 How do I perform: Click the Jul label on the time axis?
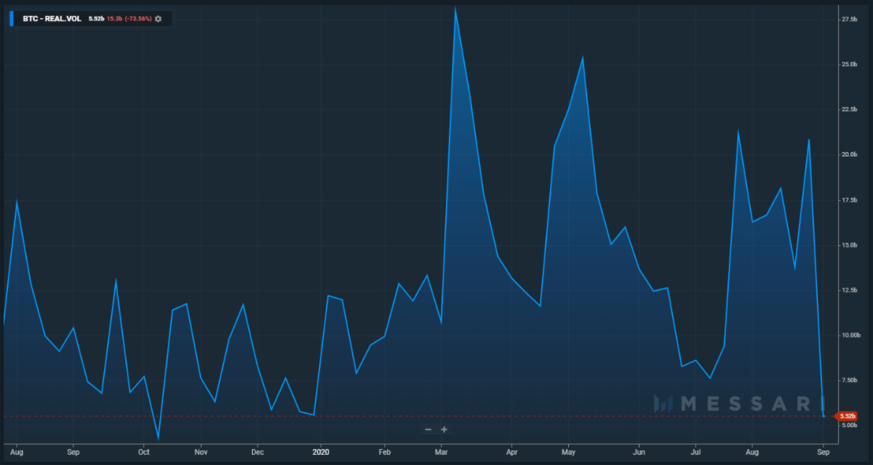tap(695, 451)
